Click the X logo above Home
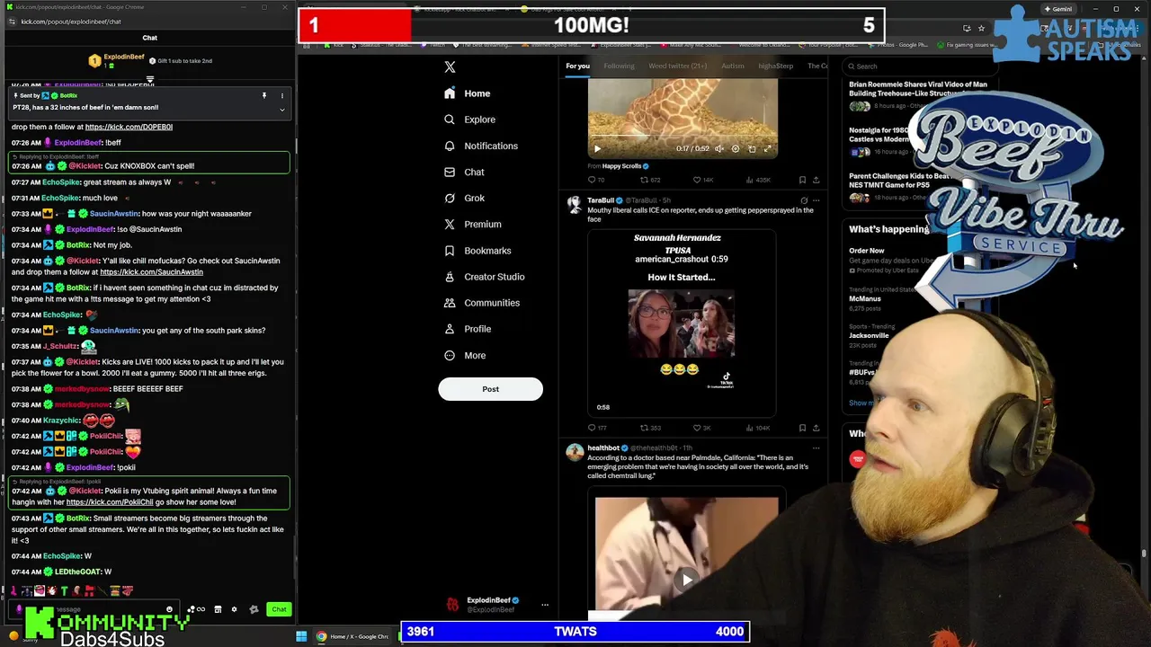Image resolution: width=1151 pixels, height=647 pixels. pyautogui.click(x=450, y=66)
